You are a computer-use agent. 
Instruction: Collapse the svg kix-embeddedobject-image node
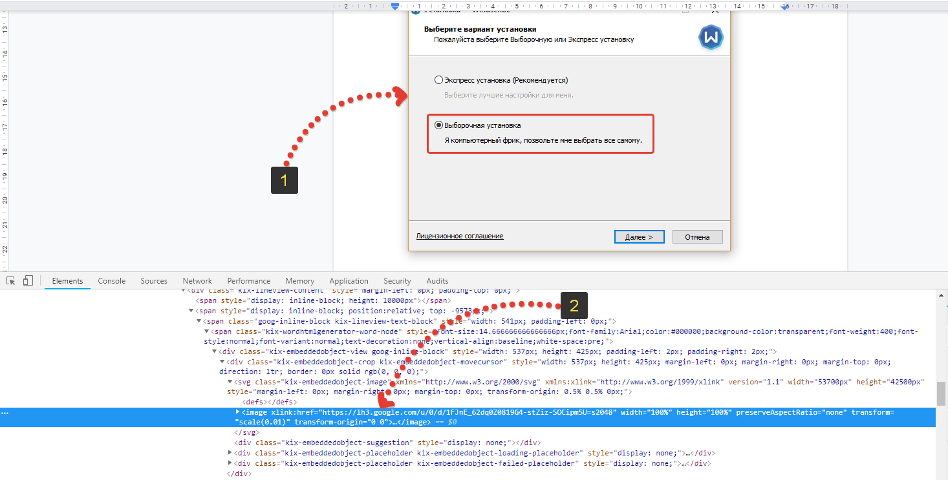(x=230, y=382)
